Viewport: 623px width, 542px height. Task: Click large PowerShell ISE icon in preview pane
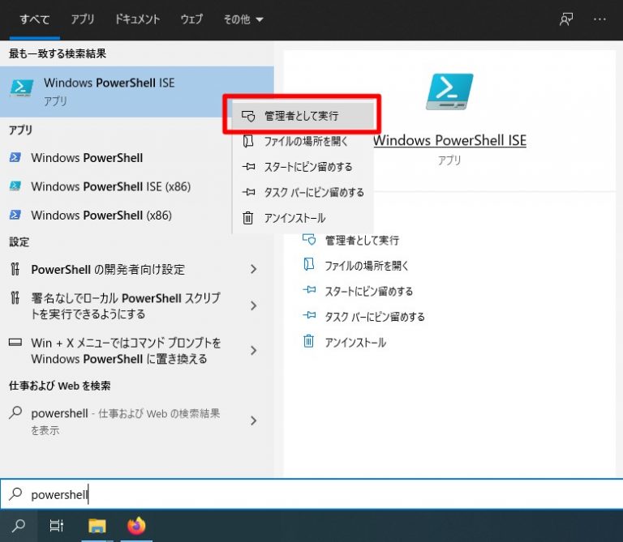coord(449,92)
